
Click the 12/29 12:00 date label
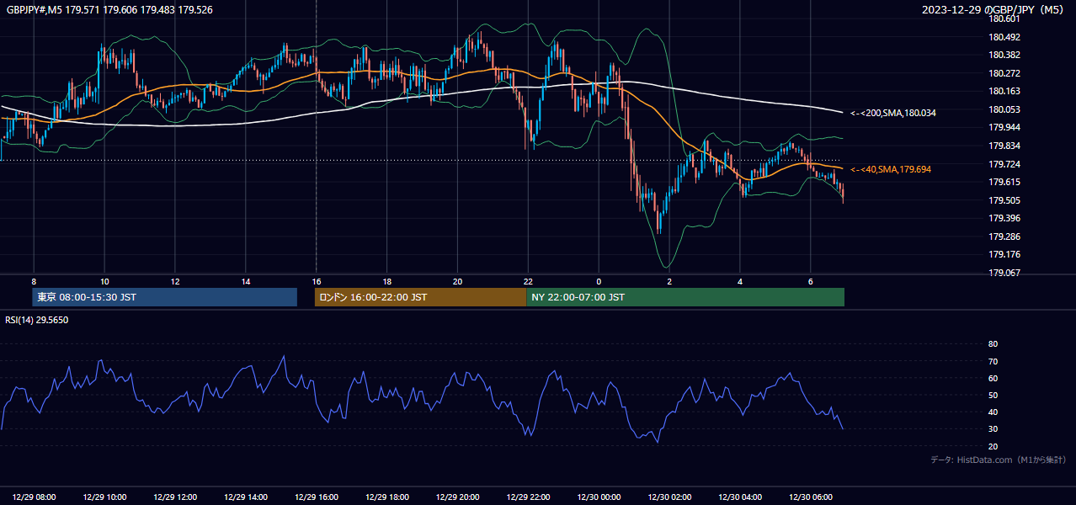[175, 497]
